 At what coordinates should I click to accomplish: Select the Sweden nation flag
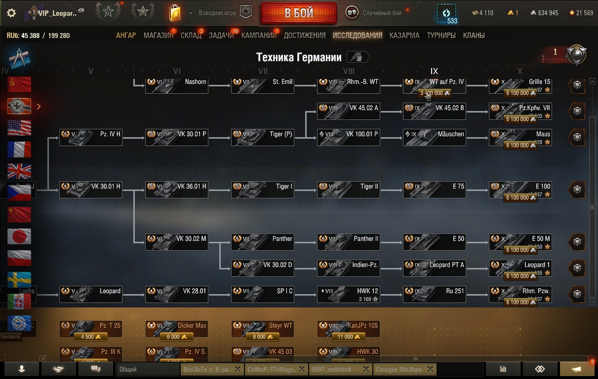(x=19, y=280)
